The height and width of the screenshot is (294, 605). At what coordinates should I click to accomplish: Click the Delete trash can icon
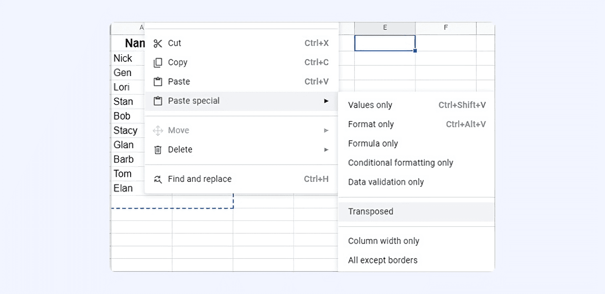point(158,150)
